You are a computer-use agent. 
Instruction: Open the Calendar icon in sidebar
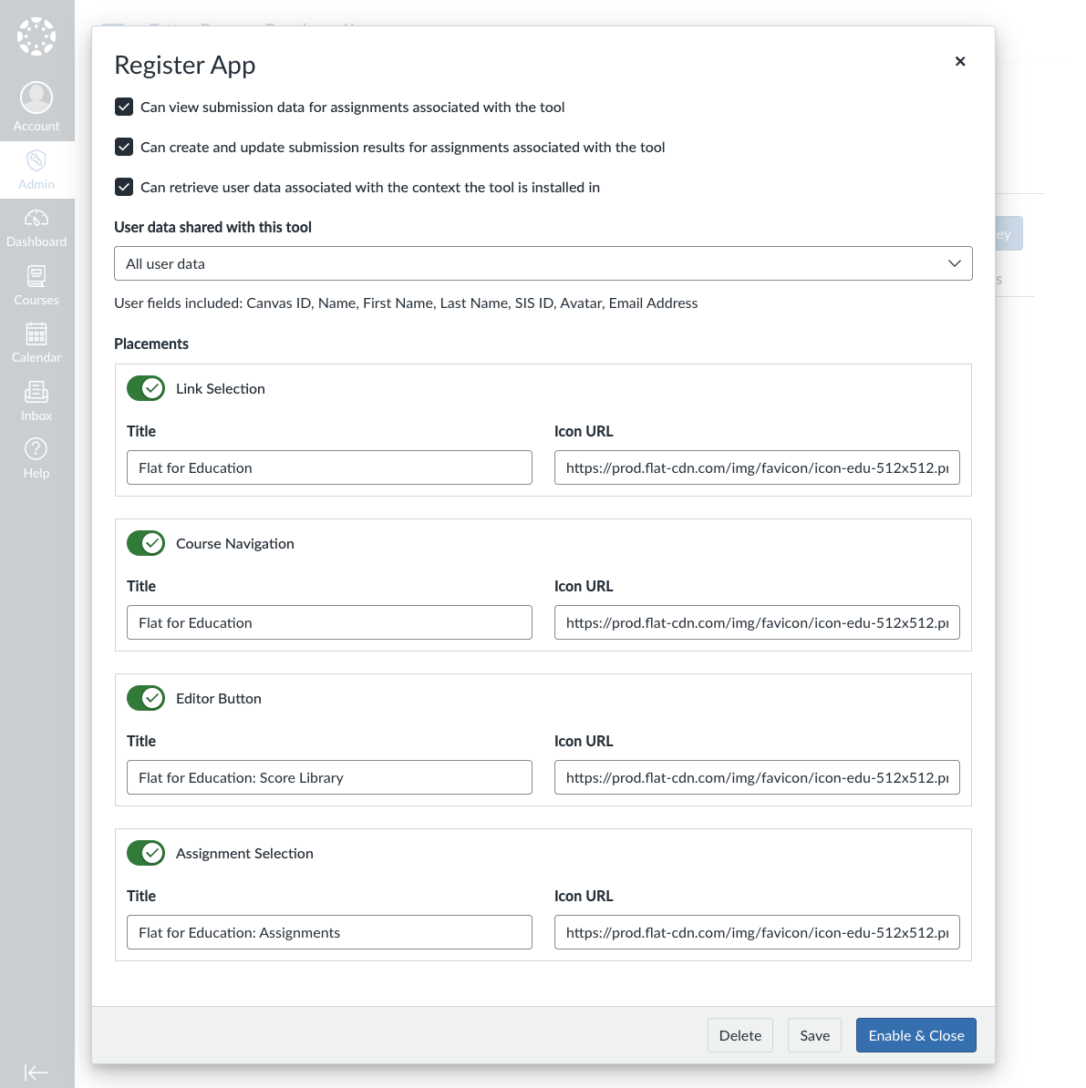click(x=36, y=334)
